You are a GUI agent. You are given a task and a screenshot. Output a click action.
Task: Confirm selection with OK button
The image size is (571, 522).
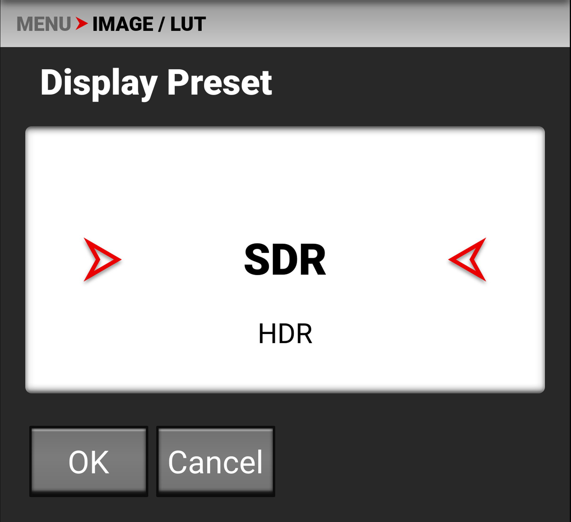89,461
